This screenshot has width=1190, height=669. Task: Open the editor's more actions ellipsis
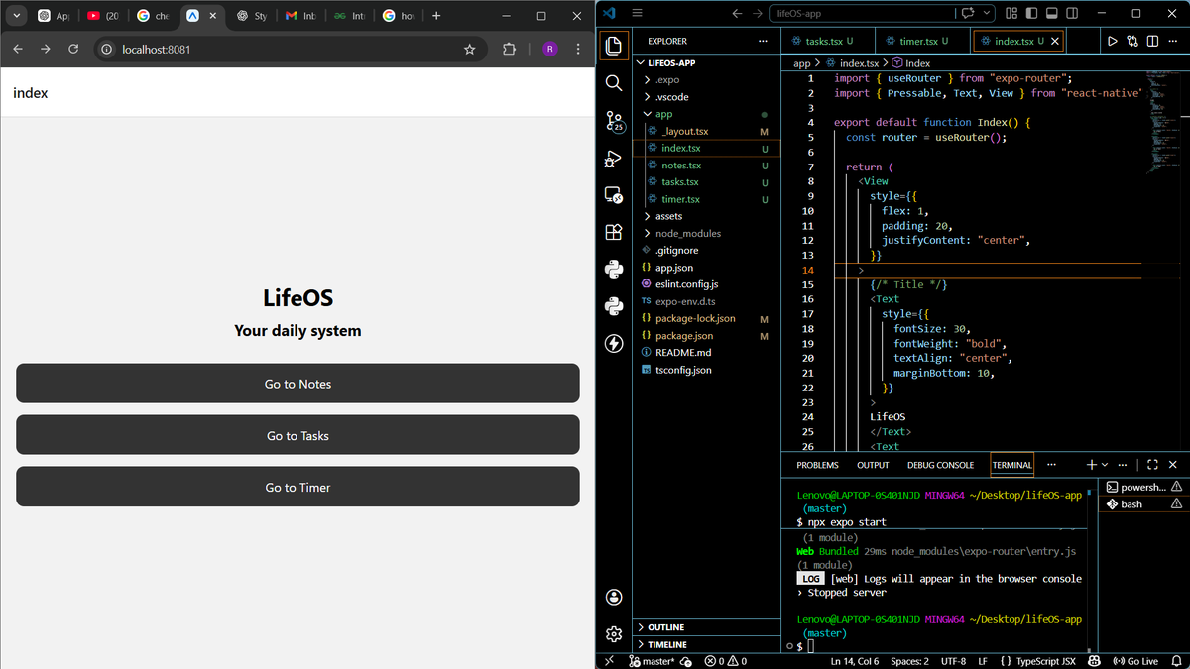pyautogui.click(x=1173, y=41)
